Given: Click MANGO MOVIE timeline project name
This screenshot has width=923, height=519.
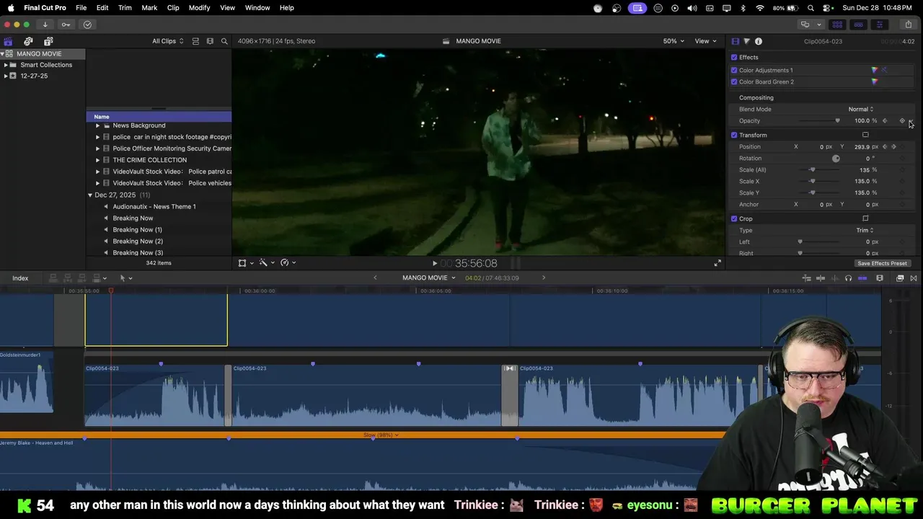Looking at the screenshot, I should (425, 278).
